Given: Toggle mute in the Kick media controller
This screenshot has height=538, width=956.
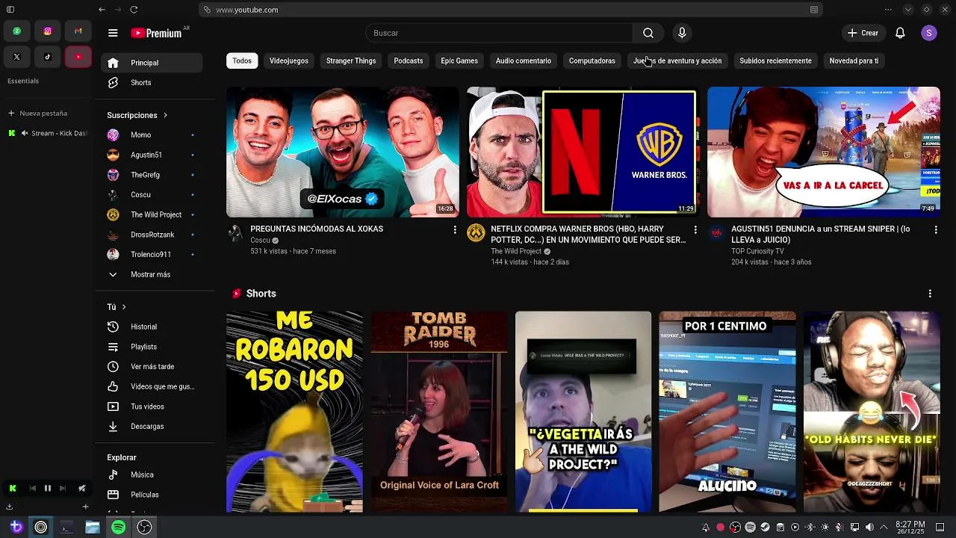Looking at the screenshot, I should tap(81, 488).
